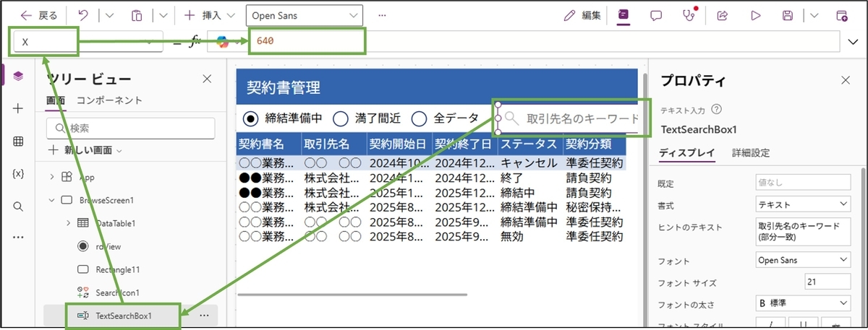Expand the DataTable1 tree node
Image resolution: width=868 pixels, height=330 pixels.
(x=68, y=223)
